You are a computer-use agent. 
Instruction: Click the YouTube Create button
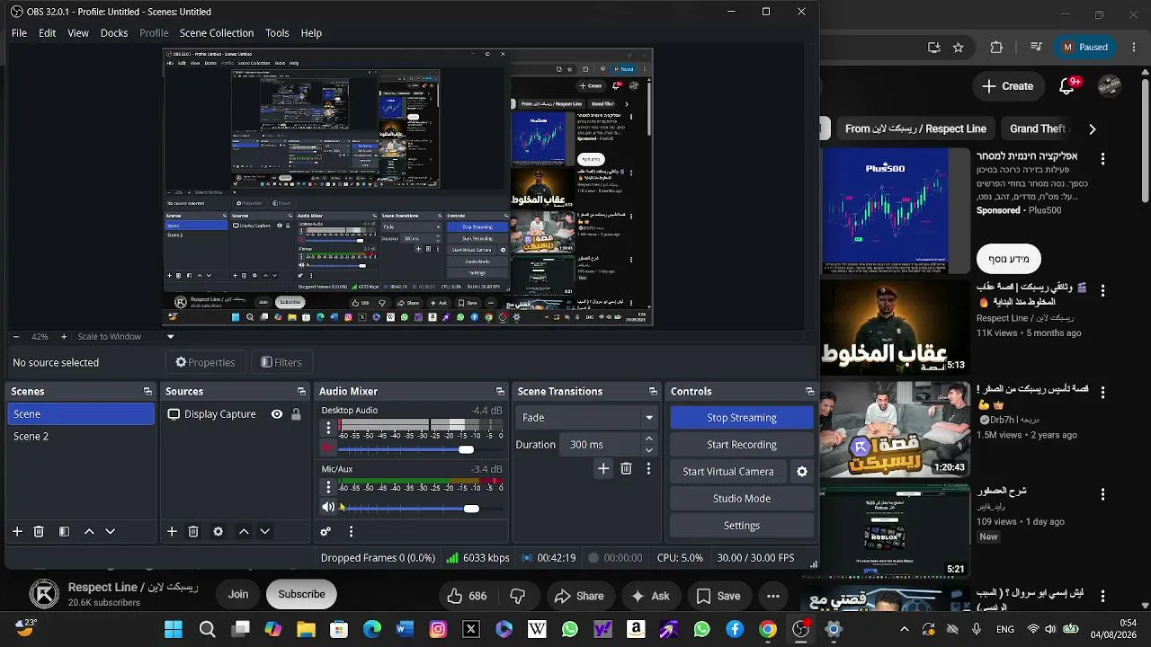coord(1007,86)
